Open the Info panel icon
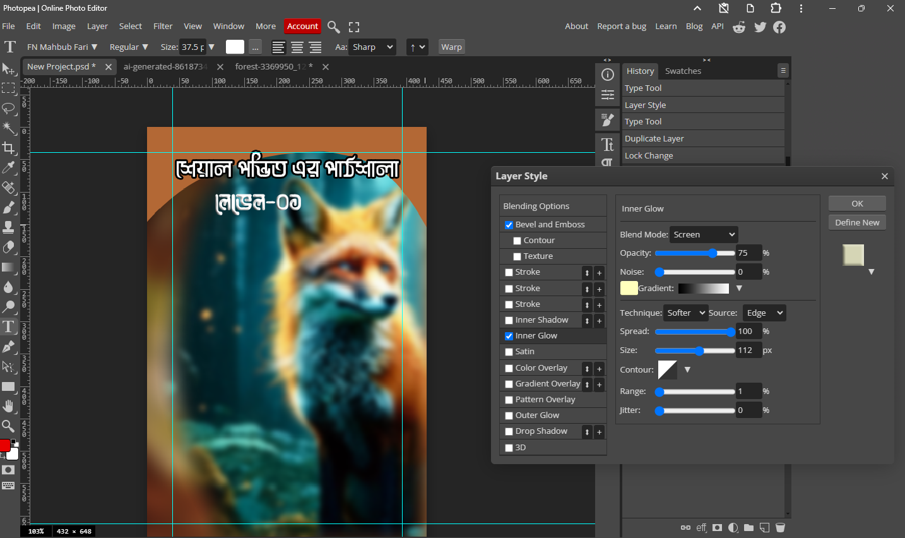Screen dimensions: 905x538 click(x=608, y=75)
